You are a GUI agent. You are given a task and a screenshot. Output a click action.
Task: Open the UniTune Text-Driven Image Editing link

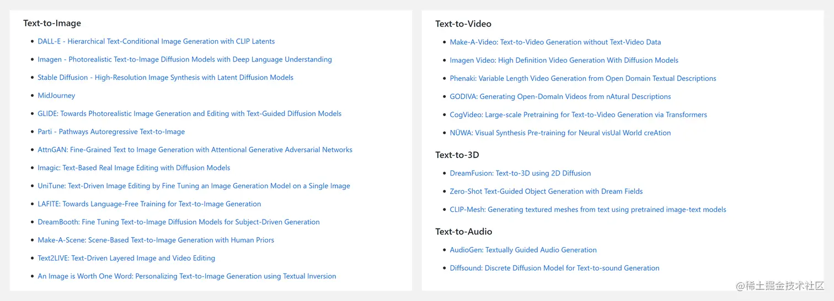coord(194,186)
